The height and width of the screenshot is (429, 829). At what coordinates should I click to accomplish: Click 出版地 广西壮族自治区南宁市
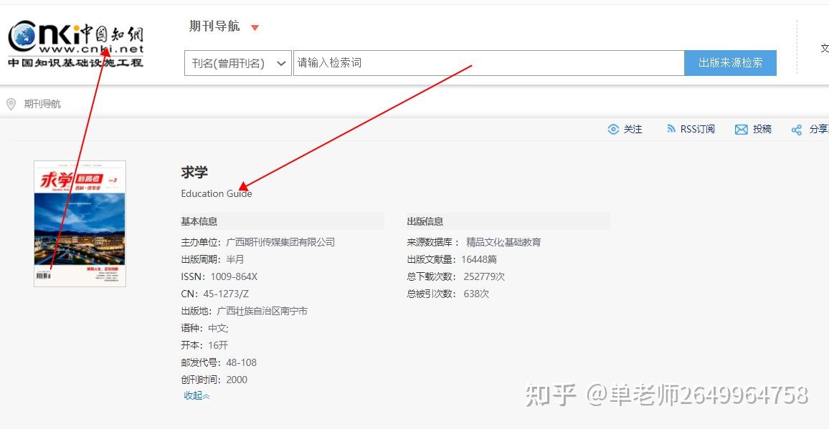point(245,311)
